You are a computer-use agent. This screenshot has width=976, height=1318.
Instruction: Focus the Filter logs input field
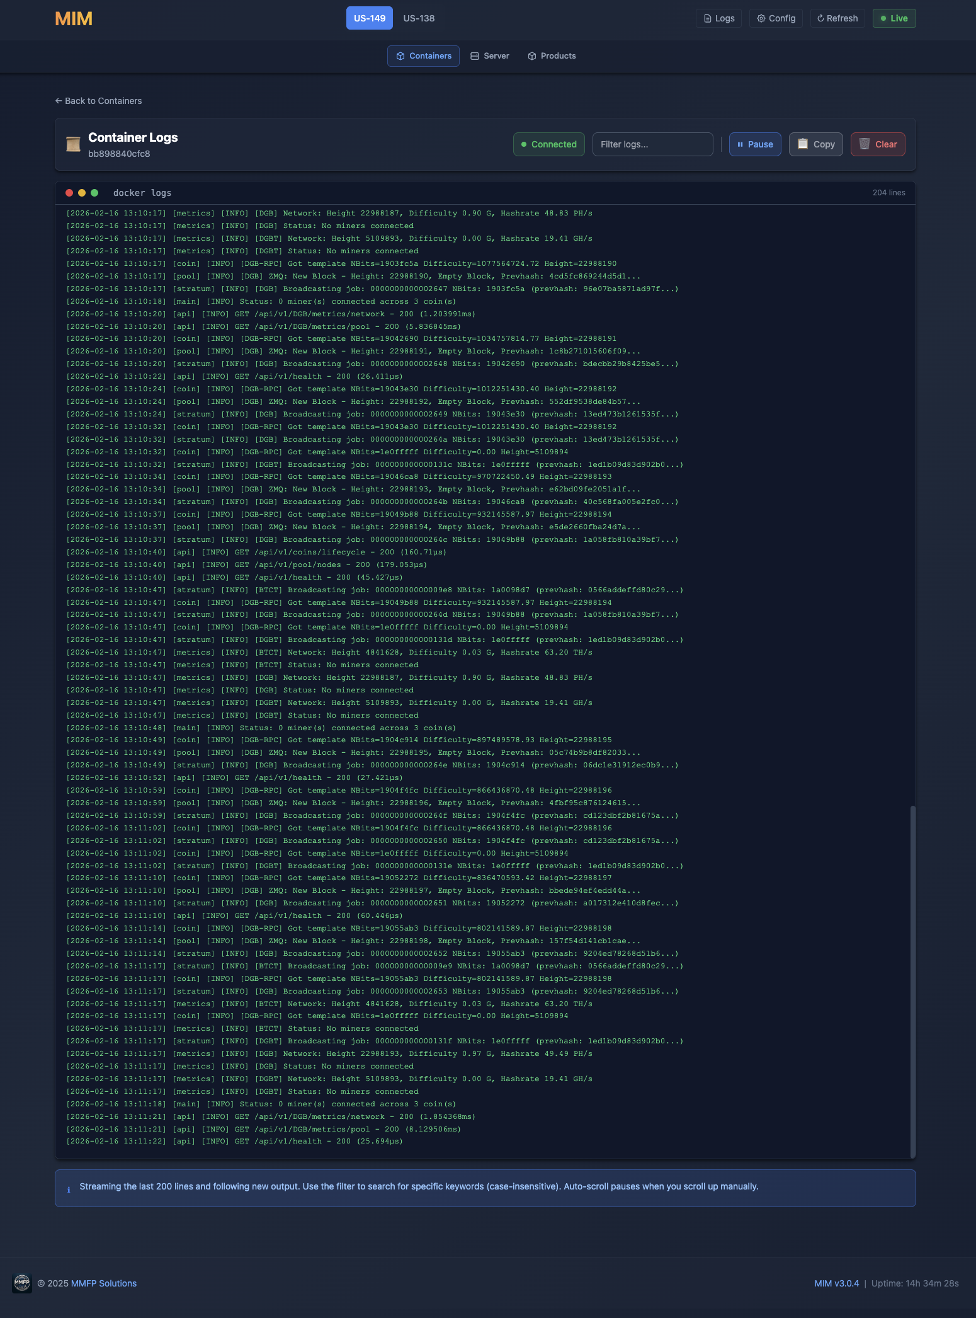point(652,144)
